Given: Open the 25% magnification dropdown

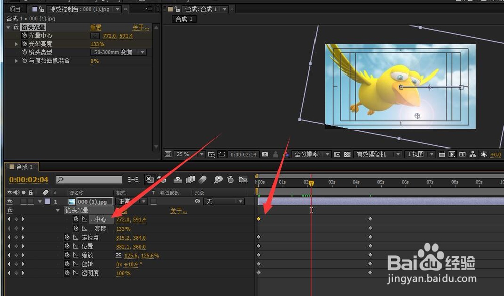Looking at the screenshot, I should pyautogui.click(x=190, y=154).
